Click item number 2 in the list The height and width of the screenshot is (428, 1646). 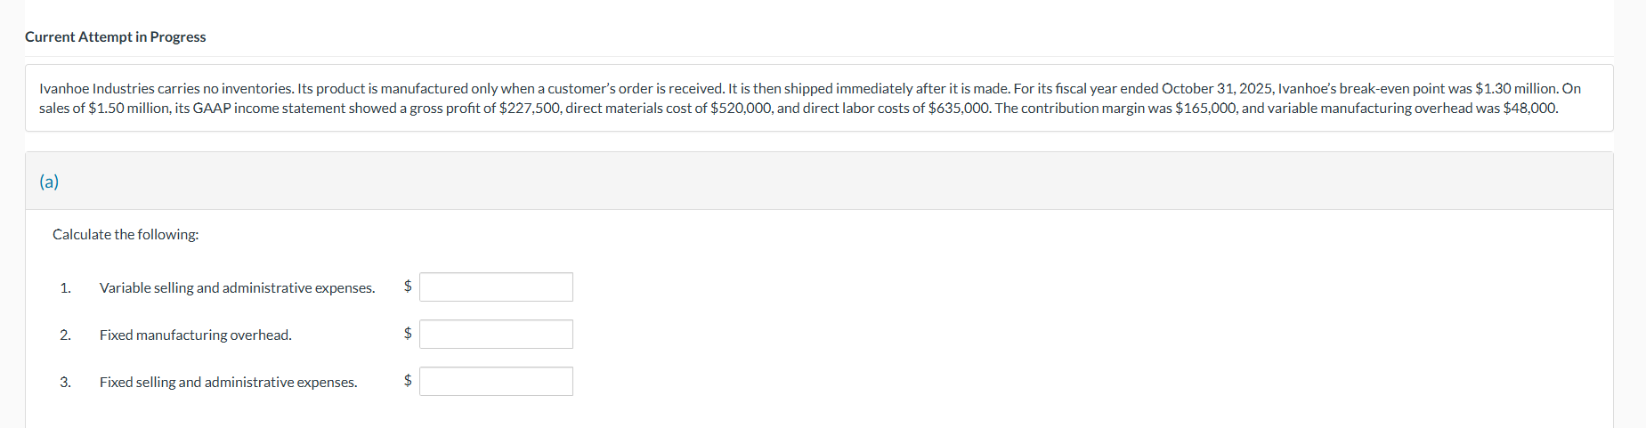click(x=65, y=335)
